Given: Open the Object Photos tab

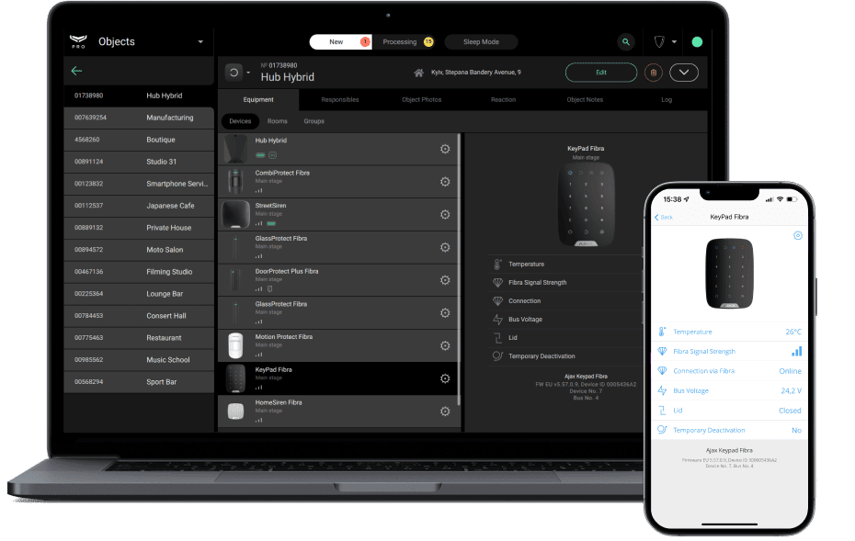Looking at the screenshot, I should click(421, 100).
